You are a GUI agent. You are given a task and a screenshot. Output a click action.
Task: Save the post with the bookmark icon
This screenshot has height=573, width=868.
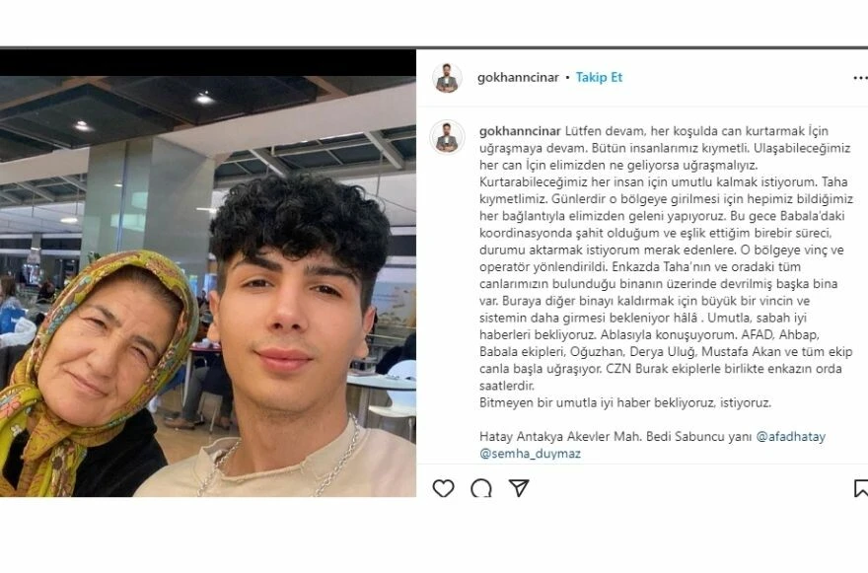[861, 488]
